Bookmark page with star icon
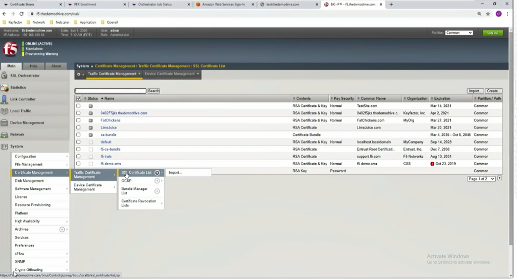The image size is (517, 279). click(x=488, y=14)
